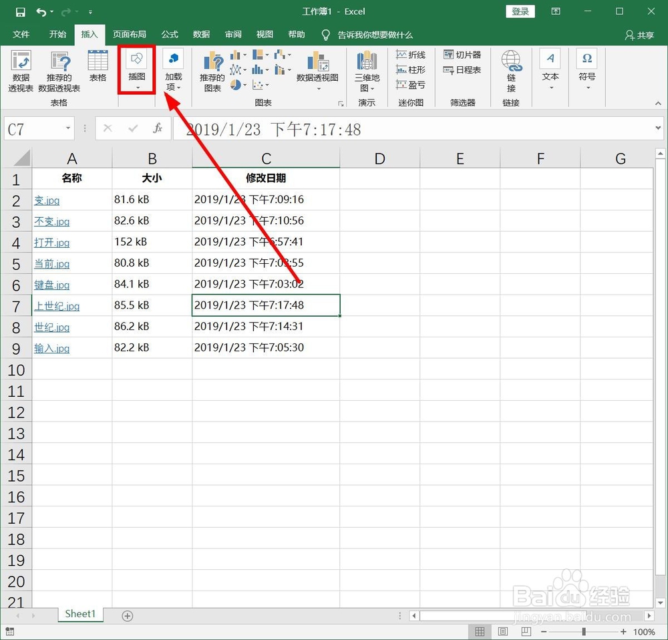Screen dimensions: 668x640
Task: Click the Share (共享) button
Action: (x=639, y=35)
